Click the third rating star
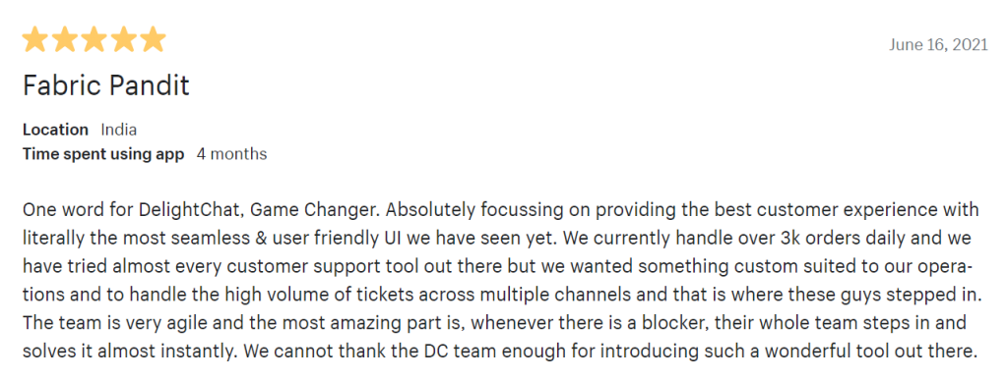The image size is (1008, 381). (x=94, y=39)
